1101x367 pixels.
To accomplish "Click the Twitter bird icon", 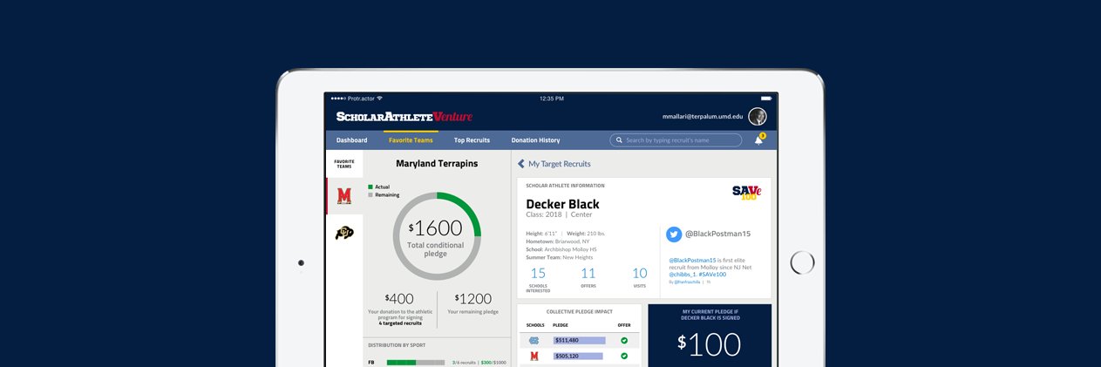I will [x=674, y=234].
